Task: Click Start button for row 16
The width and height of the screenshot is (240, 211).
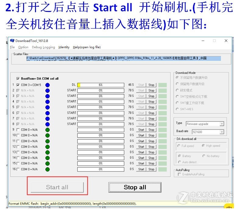Action: click(141, 169)
